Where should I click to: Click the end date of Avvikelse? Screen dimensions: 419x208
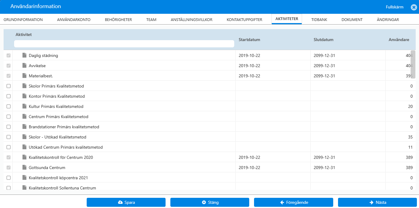point(324,66)
